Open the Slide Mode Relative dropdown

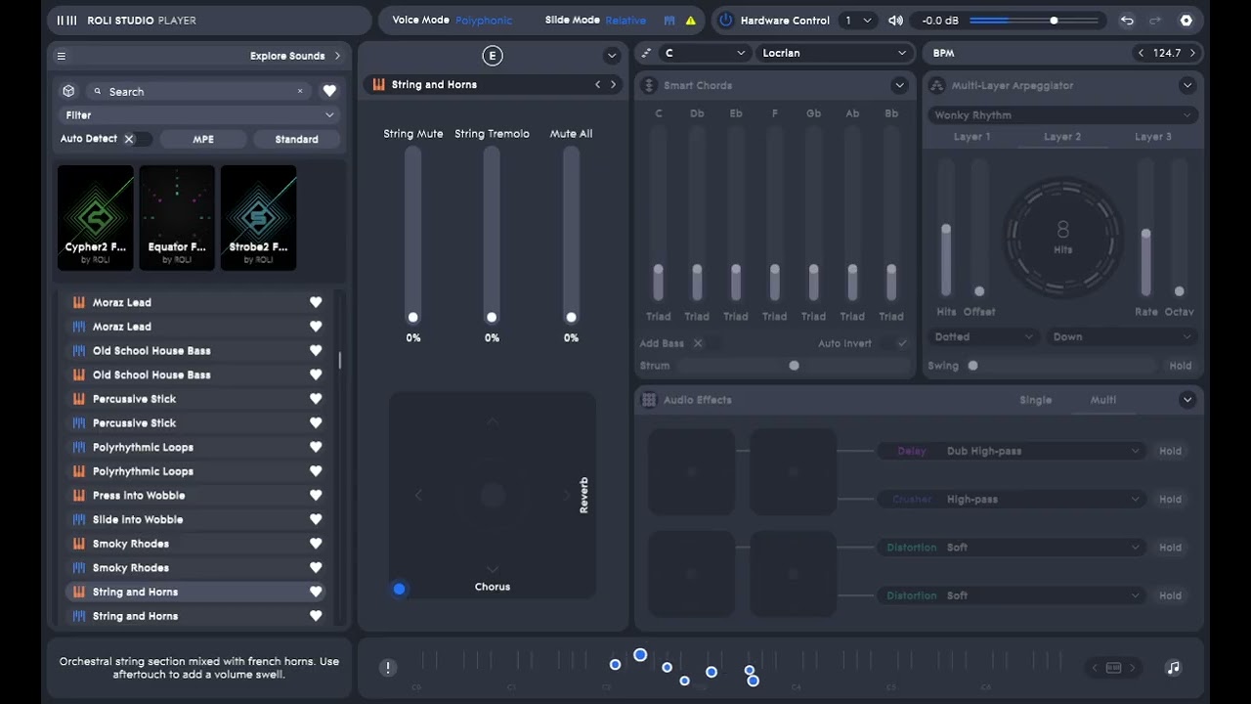[x=625, y=21]
